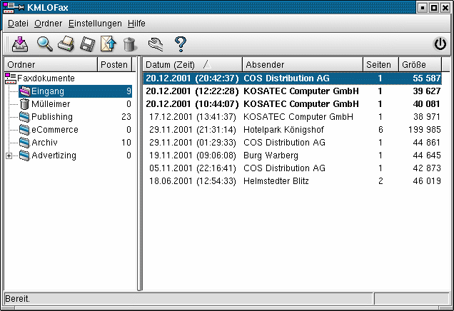
Task: Select the Publishing folder label
Action: [x=52, y=117]
